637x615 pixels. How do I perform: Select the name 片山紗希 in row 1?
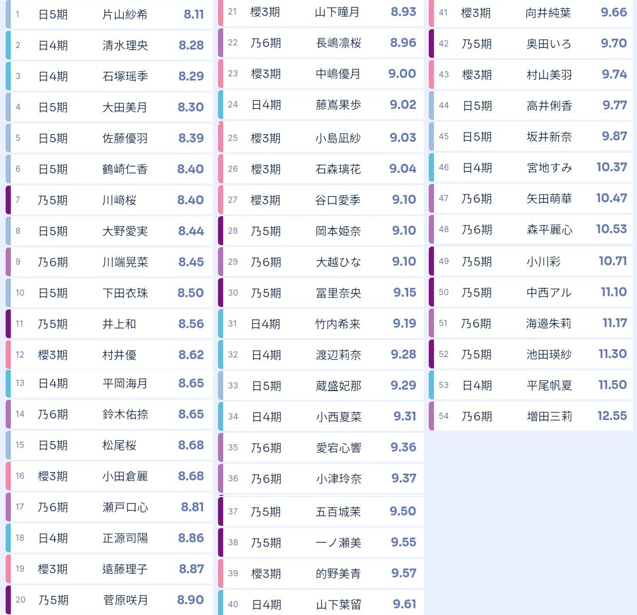(x=125, y=14)
